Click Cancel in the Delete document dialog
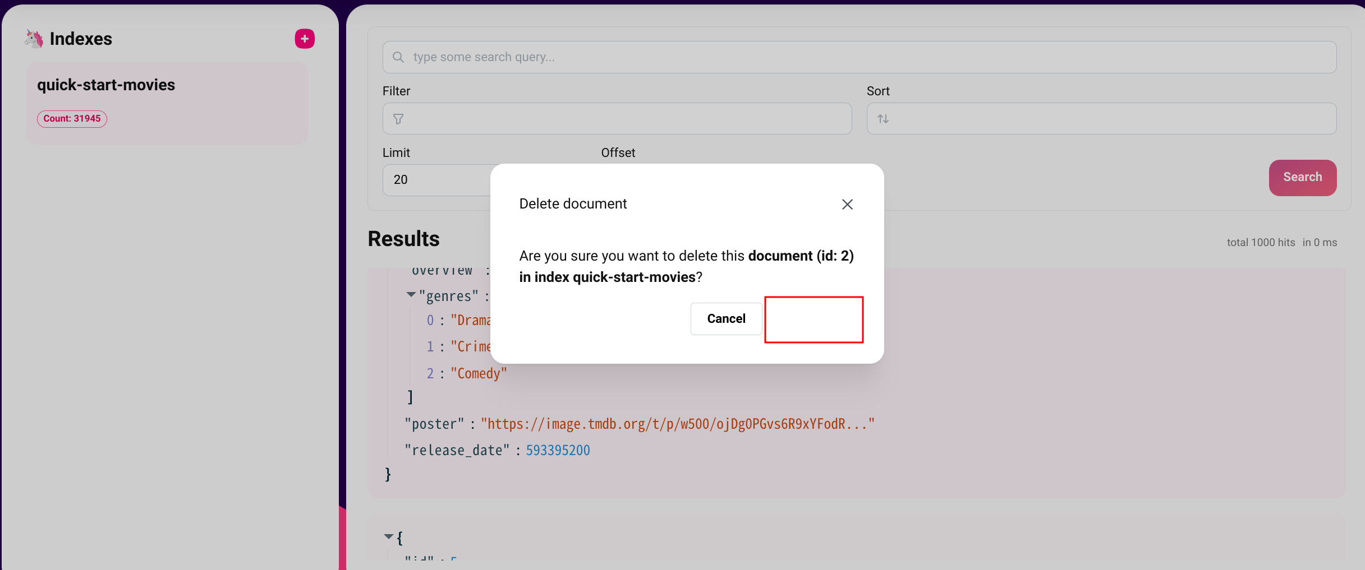This screenshot has height=570, width=1365. coord(726,318)
